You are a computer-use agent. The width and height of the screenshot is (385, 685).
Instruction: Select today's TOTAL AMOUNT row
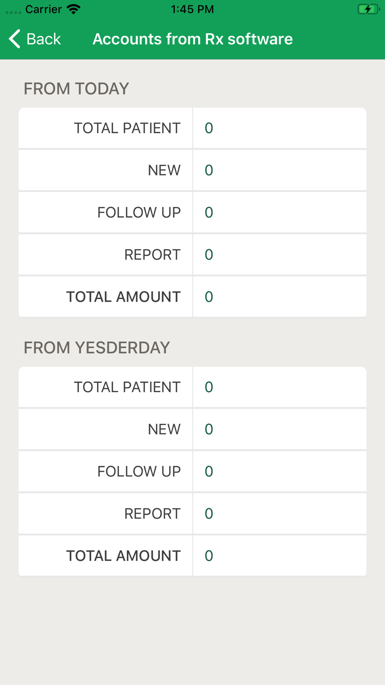pyautogui.click(x=192, y=297)
